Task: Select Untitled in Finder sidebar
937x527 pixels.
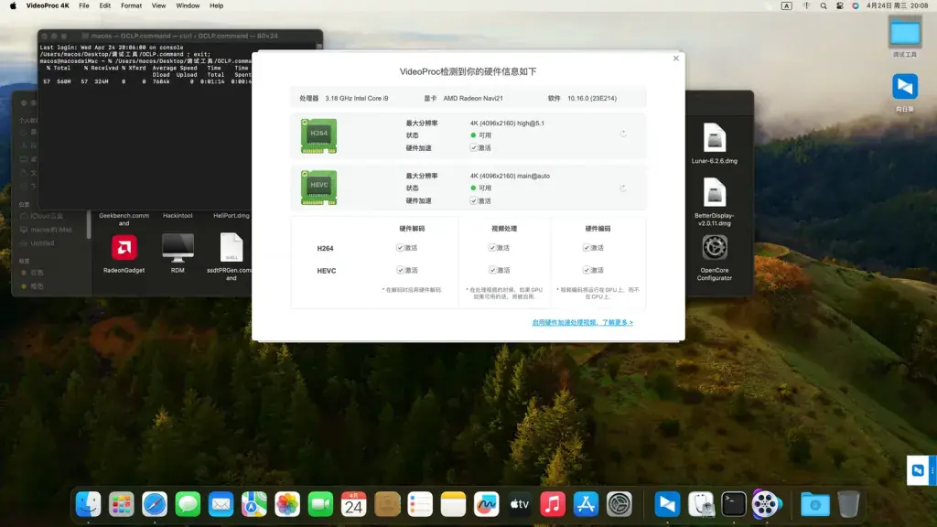Action: pyautogui.click(x=42, y=243)
